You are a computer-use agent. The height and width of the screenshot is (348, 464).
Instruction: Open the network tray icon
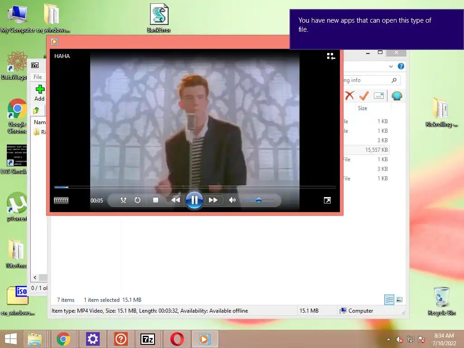coord(411,339)
